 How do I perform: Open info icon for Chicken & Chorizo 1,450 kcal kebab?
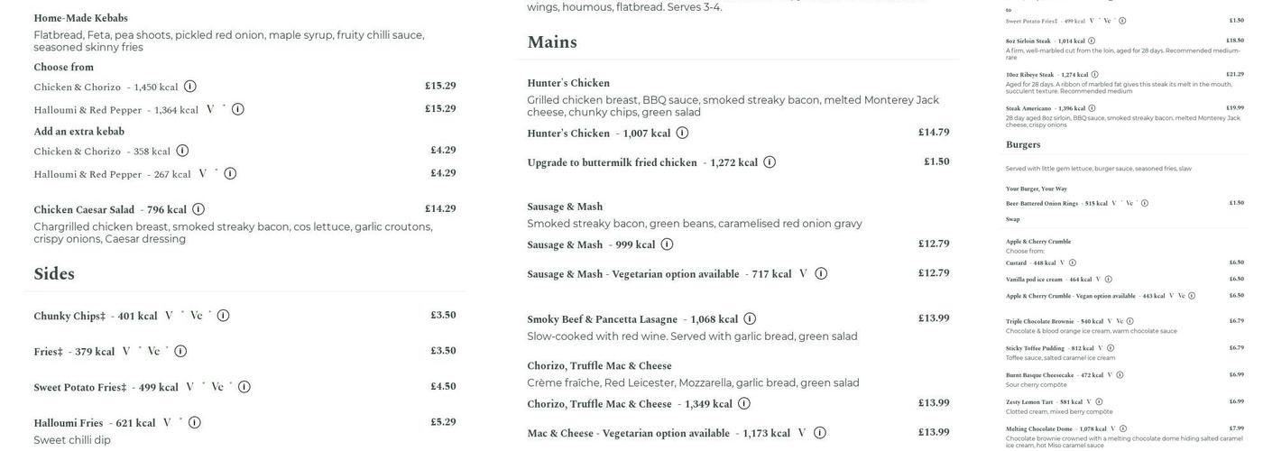tap(190, 87)
